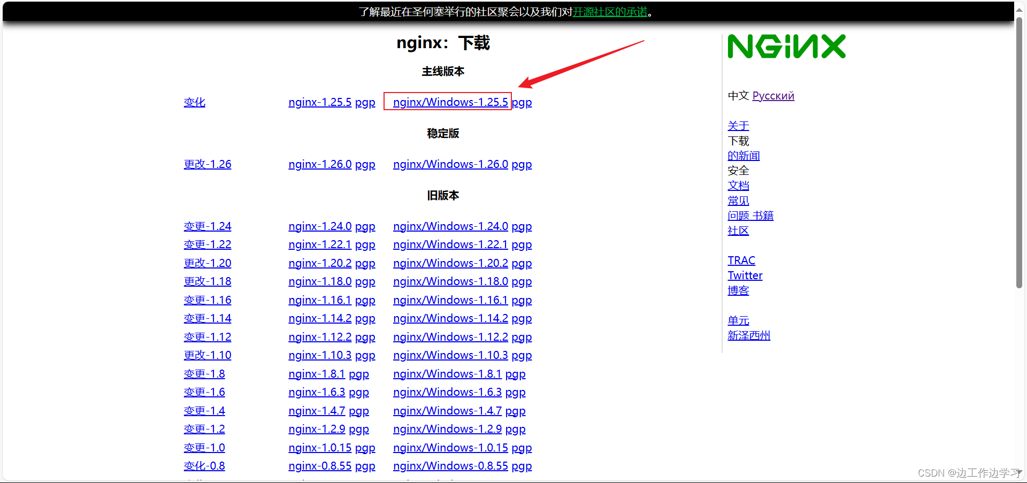Screen dimensions: 1027x483
Task: Download nginx/Windows-1.24.0
Action: tap(450, 226)
